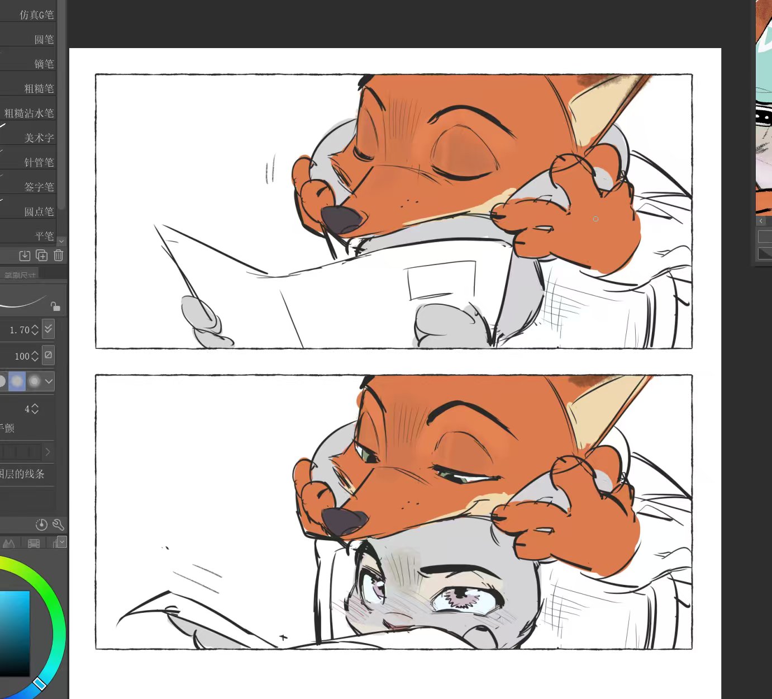Image resolution: width=772 pixels, height=699 pixels.
Task: Click the left arrow below the reference image
Action: 761,221
